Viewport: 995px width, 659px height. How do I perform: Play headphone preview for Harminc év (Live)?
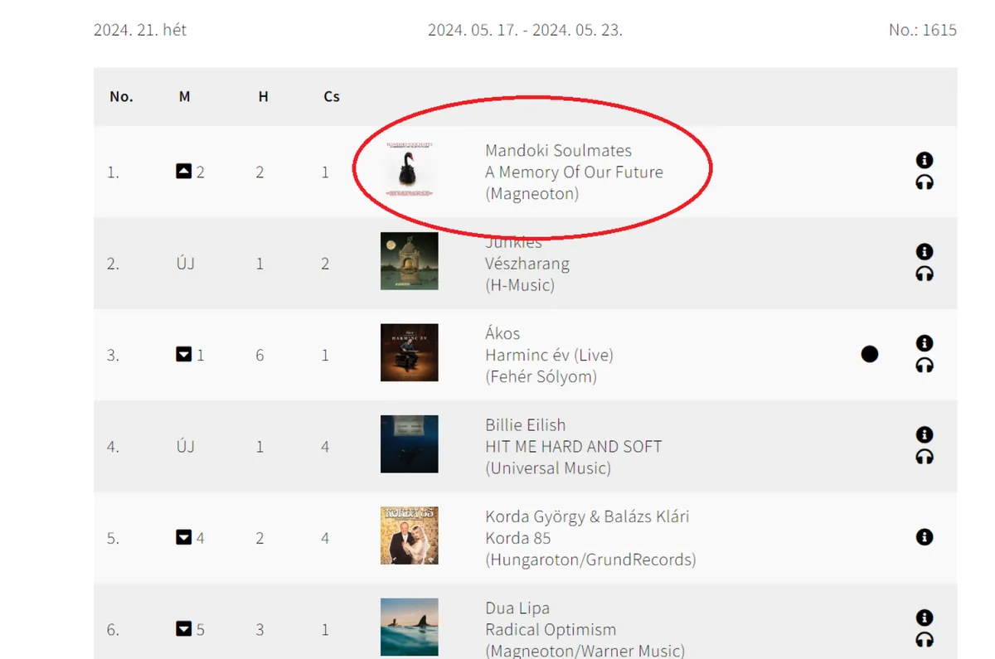(925, 365)
